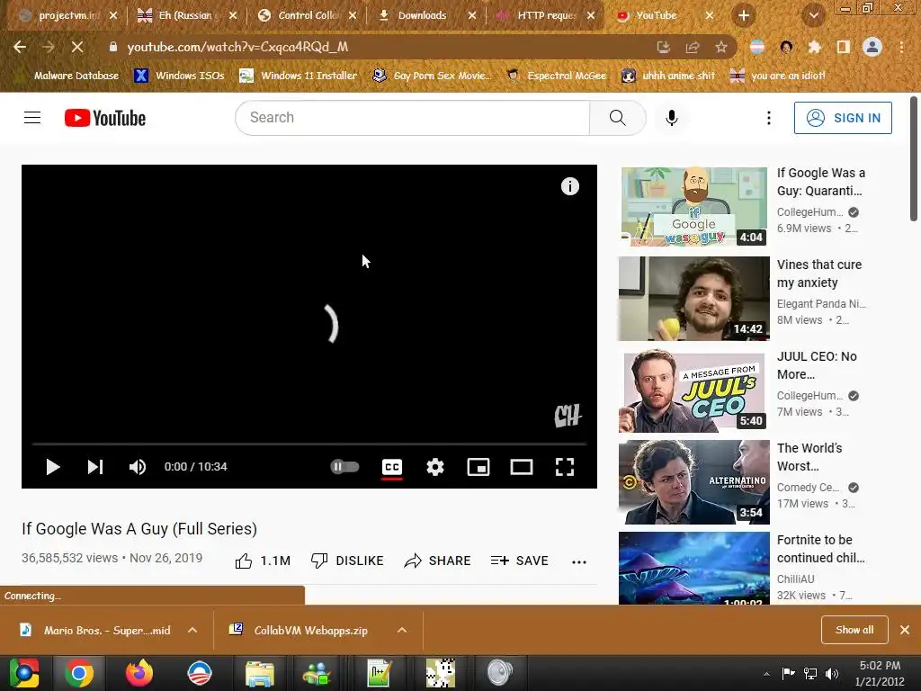
Task: Click the SHARE button
Action: pos(438,561)
